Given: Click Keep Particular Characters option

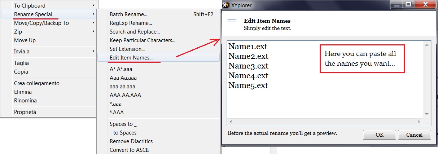Looking at the screenshot, I should pyautogui.click(x=142, y=40).
